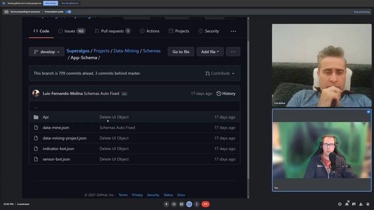The image size is (374, 210).
Task: Toggle captions in Meet controls
Action: tap(182, 204)
